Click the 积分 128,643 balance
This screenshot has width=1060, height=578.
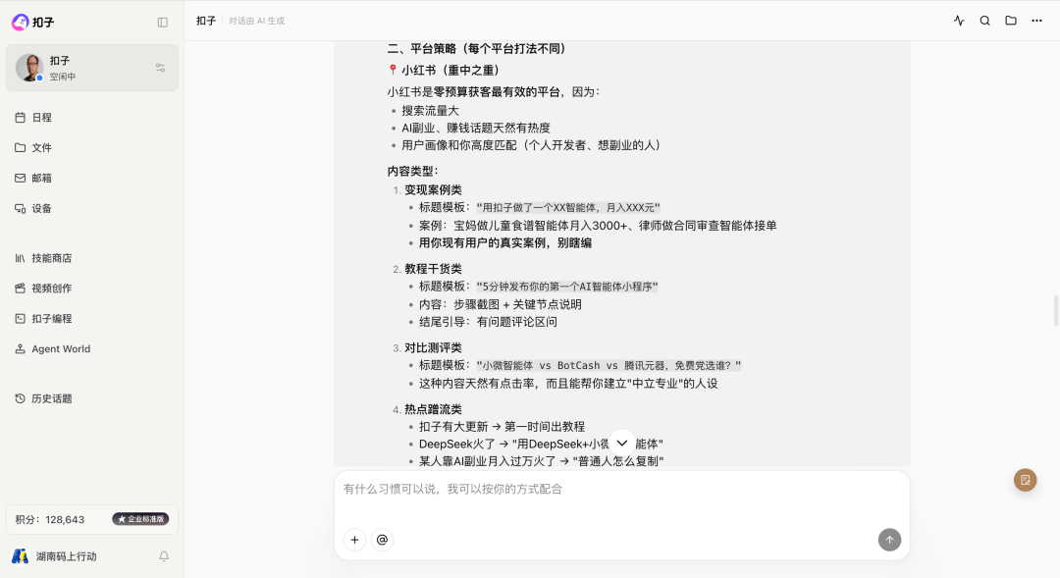50,520
